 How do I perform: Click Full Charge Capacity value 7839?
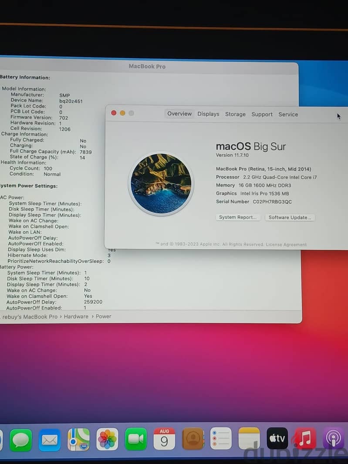(86, 152)
